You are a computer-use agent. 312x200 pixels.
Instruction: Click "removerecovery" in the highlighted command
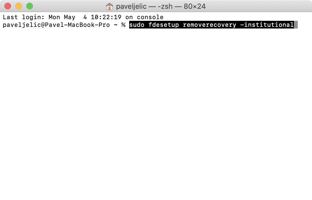pyautogui.click(x=210, y=25)
